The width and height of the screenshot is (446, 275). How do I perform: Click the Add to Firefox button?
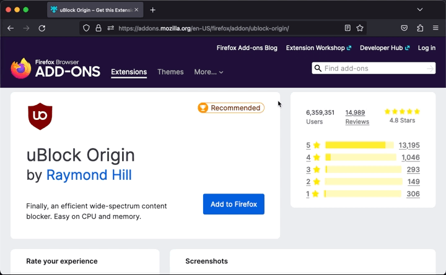pos(234,204)
